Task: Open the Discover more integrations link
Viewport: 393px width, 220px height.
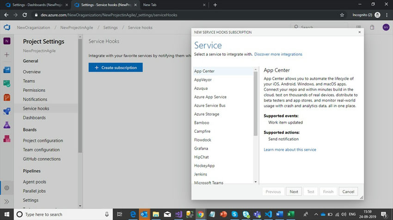Action: (x=278, y=54)
